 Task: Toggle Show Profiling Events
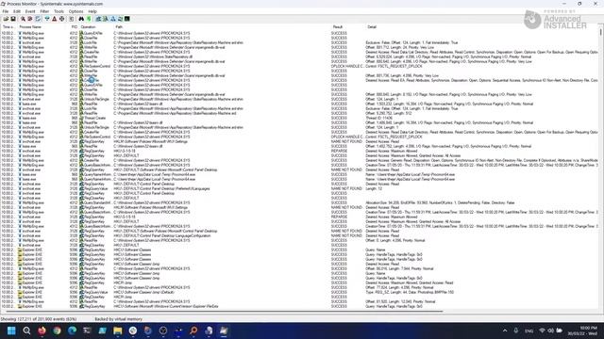[x=127, y=19]
